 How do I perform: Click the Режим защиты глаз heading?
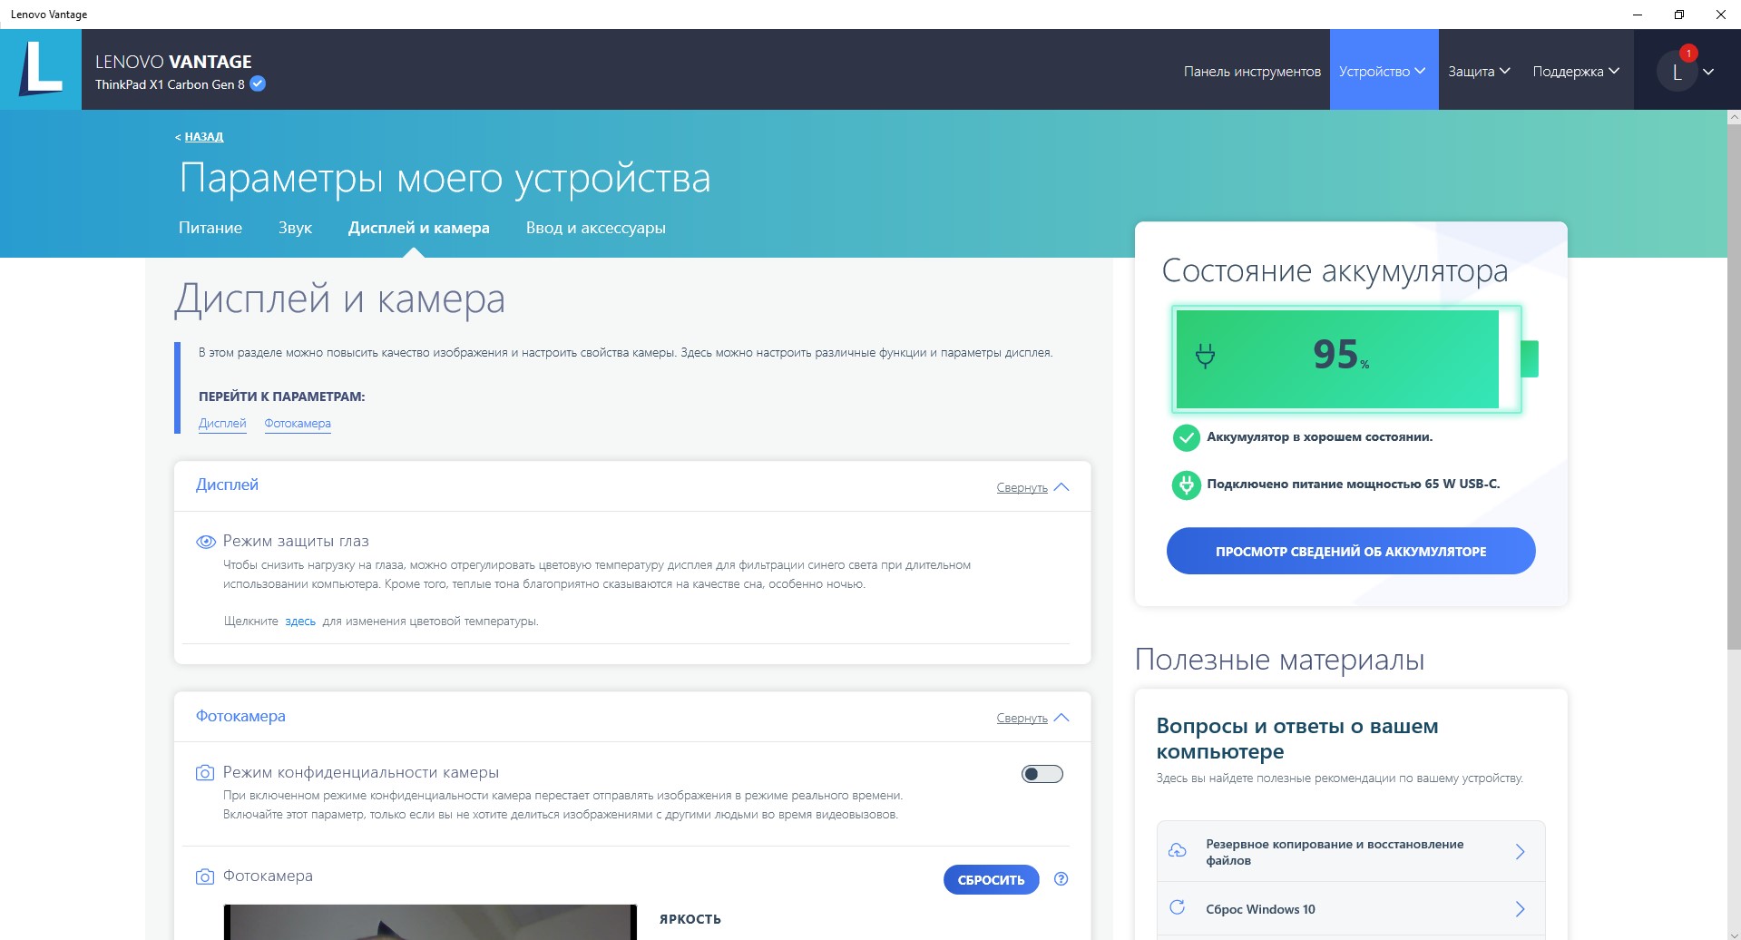(x=296, y=542)
